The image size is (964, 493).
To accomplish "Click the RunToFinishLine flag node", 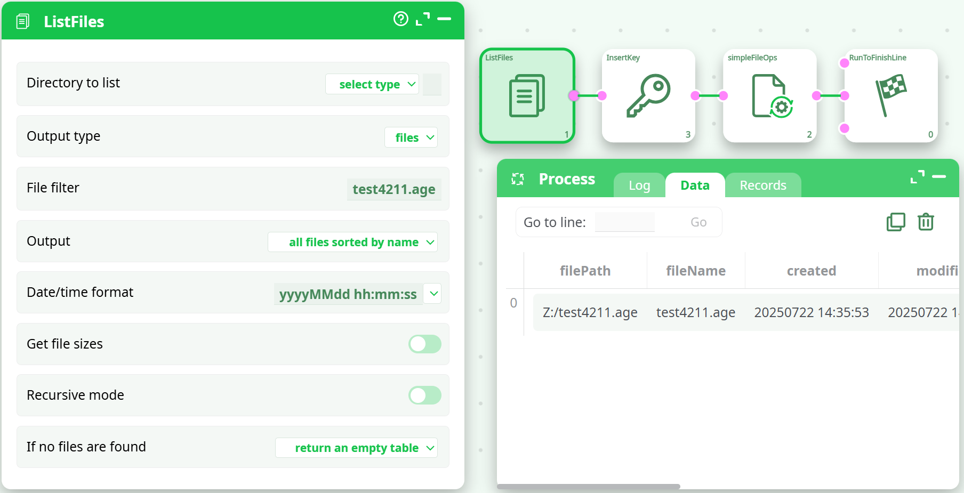I will tap(891, 96).
